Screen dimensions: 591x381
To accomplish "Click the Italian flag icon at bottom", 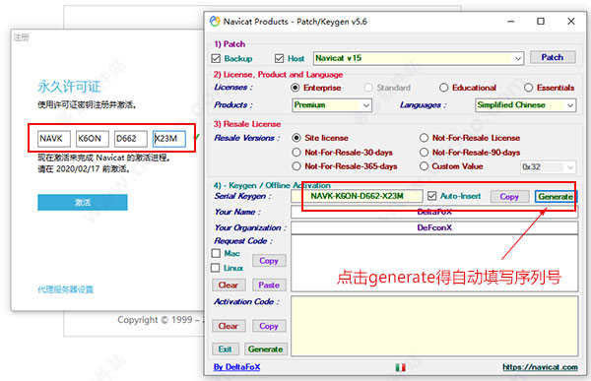I will tap(400, 367).
